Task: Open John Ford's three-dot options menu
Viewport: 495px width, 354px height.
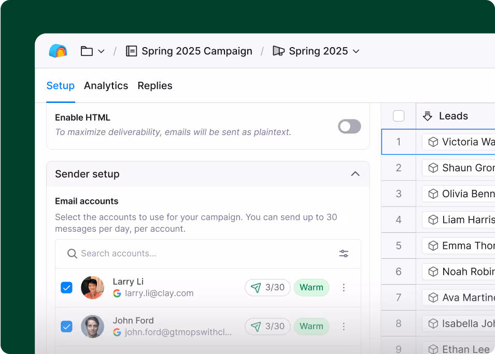Action: [344, 326]
